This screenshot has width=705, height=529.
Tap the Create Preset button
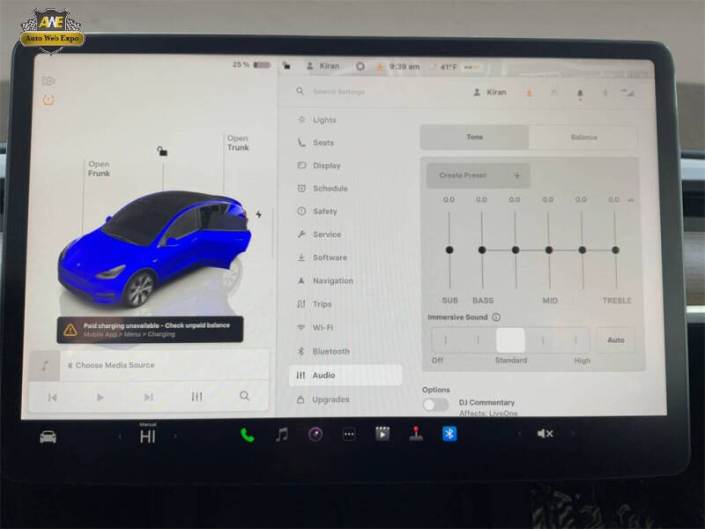(x=476, y=175)
